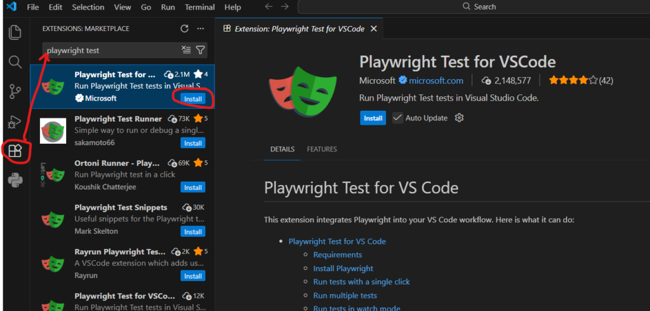Image resolution: width=650 pixels, height=311 pixels.
Task: Install Playwright Test Runner by sakamoto66
Action: [x=193, y=143]
